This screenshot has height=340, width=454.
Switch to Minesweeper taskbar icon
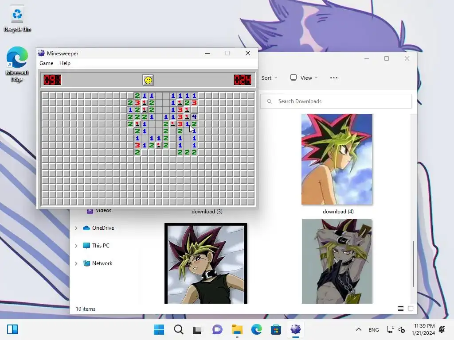tap(296, 329)
